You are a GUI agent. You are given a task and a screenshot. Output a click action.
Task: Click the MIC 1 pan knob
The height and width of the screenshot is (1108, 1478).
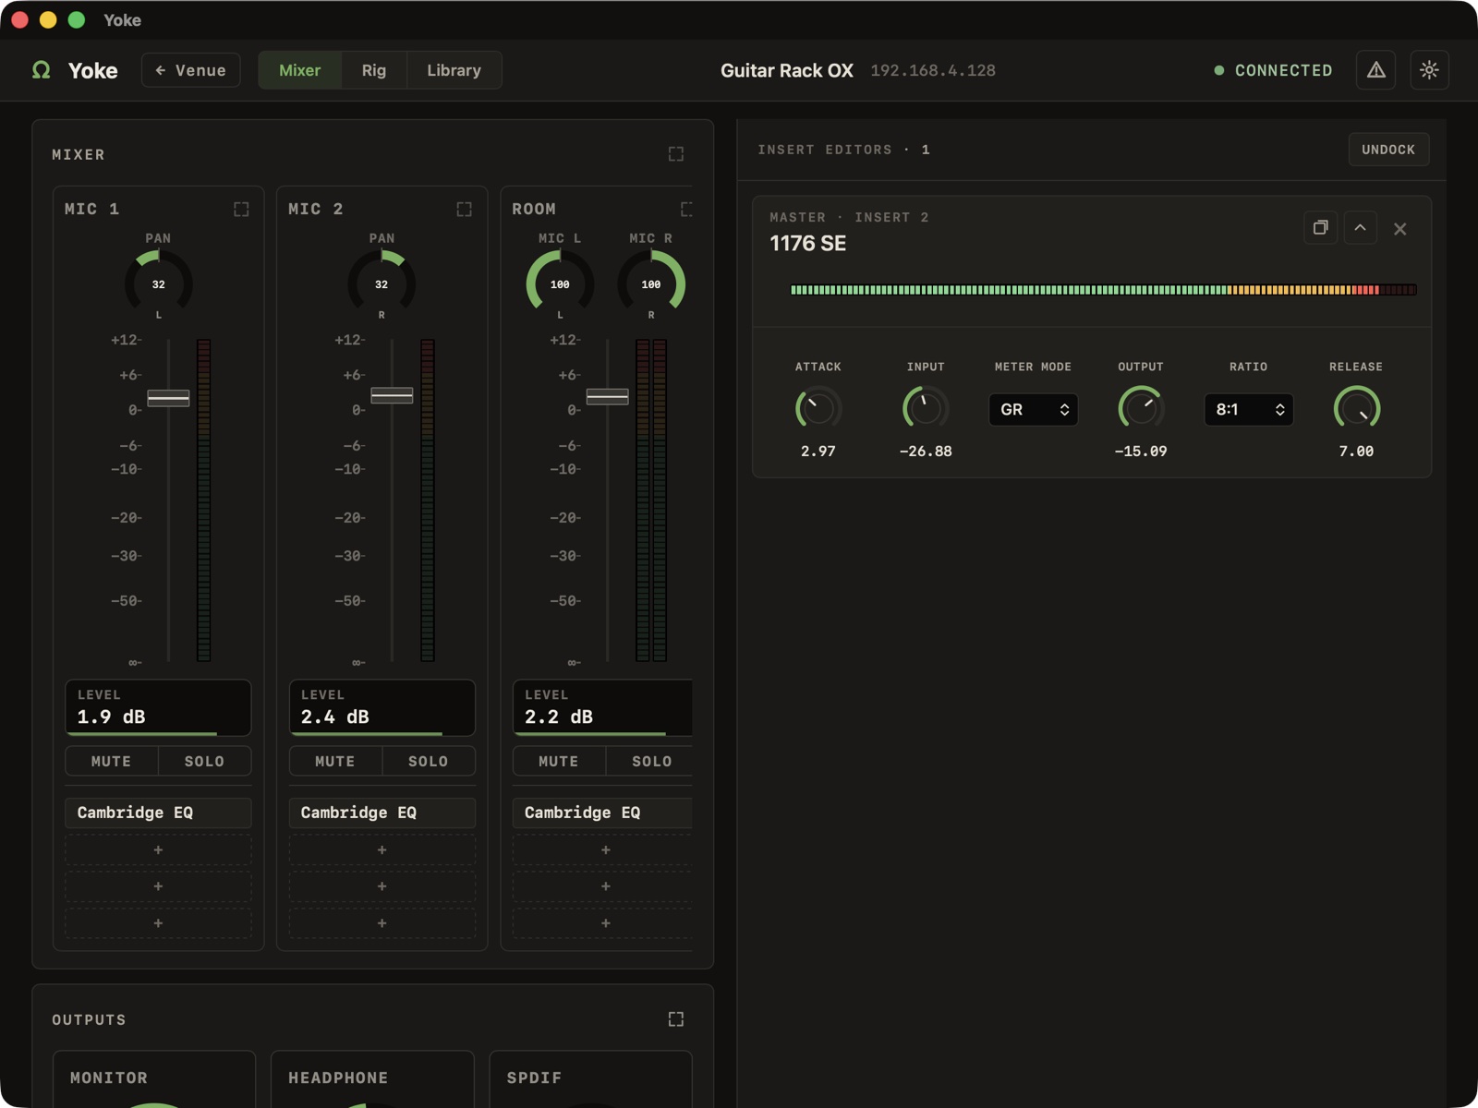pos(159,283)
